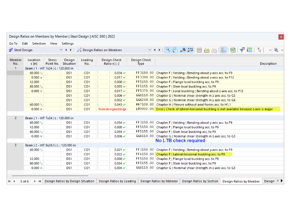Jump to first table page
The width and height of the screenshot is (290, 217).
(x=9, y=181)
